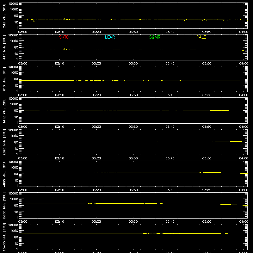The height and width of the screenshot is (253, 253).
Task: Click the 10 tick label on 8800 MHz axis
Action: pos(16,212)
